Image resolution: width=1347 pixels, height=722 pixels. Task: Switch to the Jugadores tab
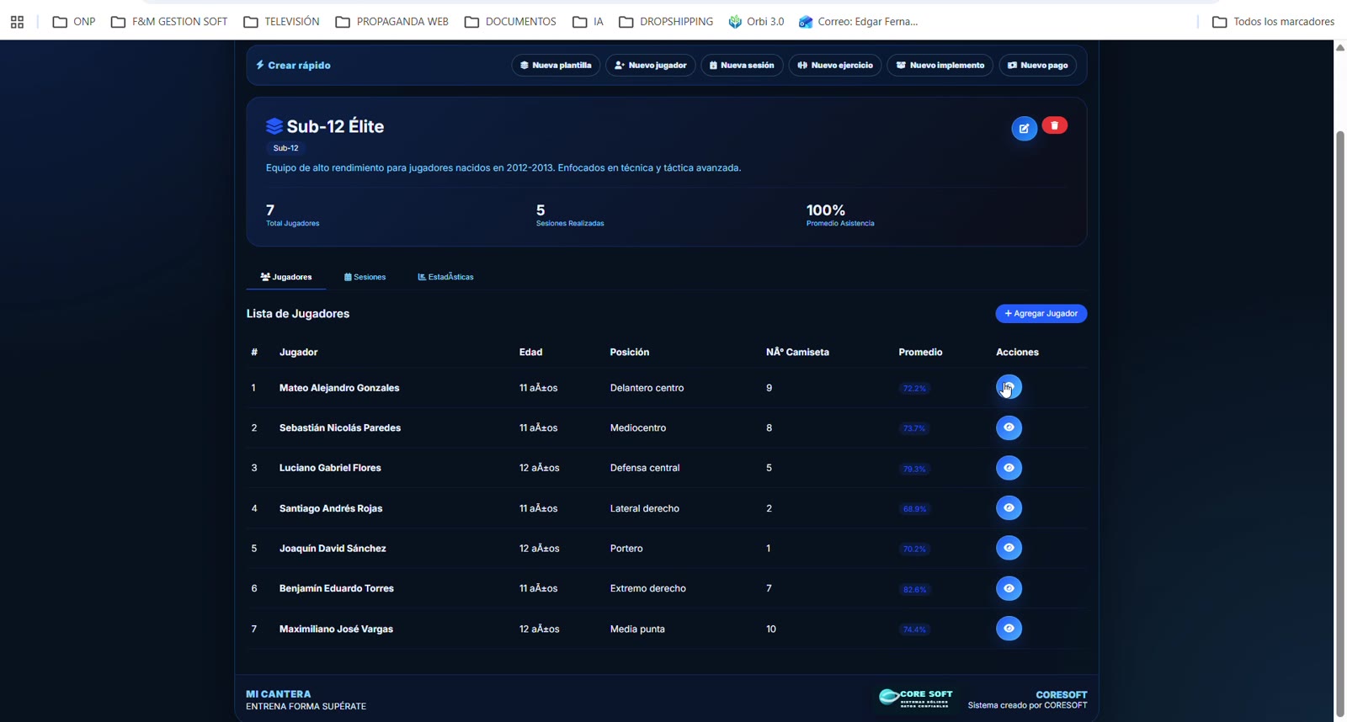[x=286, y=277]
